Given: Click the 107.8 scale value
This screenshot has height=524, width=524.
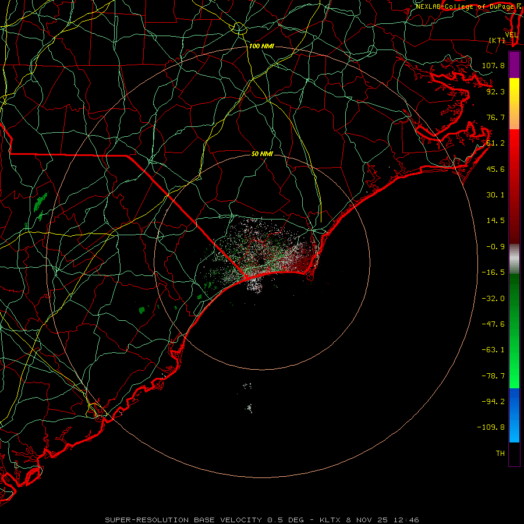Looking at the screenshot, I should pos(493,65).
